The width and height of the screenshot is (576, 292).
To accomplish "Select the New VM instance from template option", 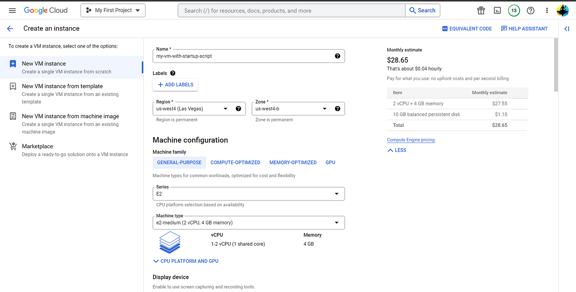I will pyautogui.click(x=62, y=86).
